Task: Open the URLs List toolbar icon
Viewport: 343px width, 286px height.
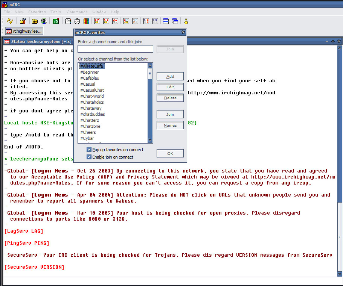Action: 155,21
